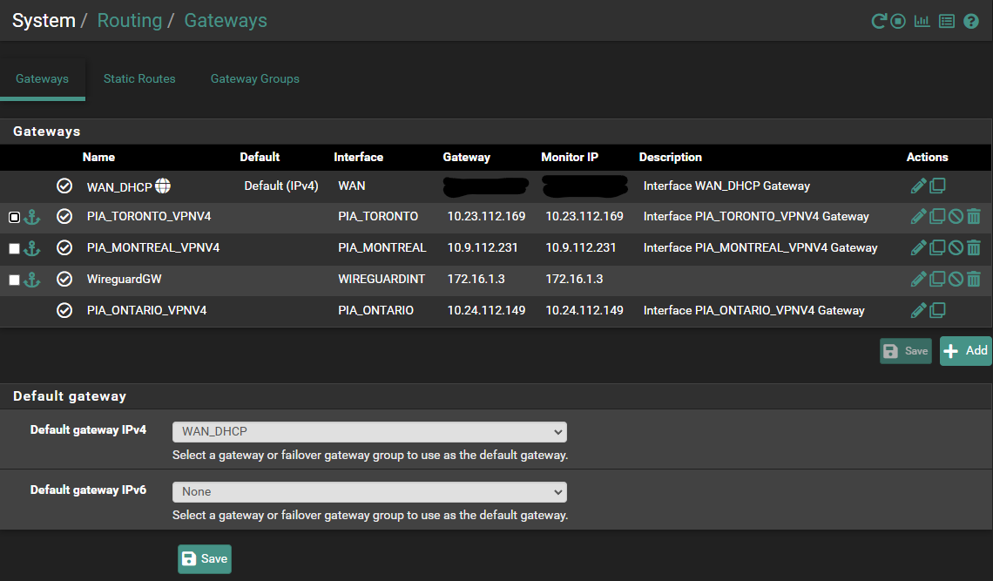The image size is (993, 581).
Task: Click the Monitor IP column header
Action: [570, 157]
